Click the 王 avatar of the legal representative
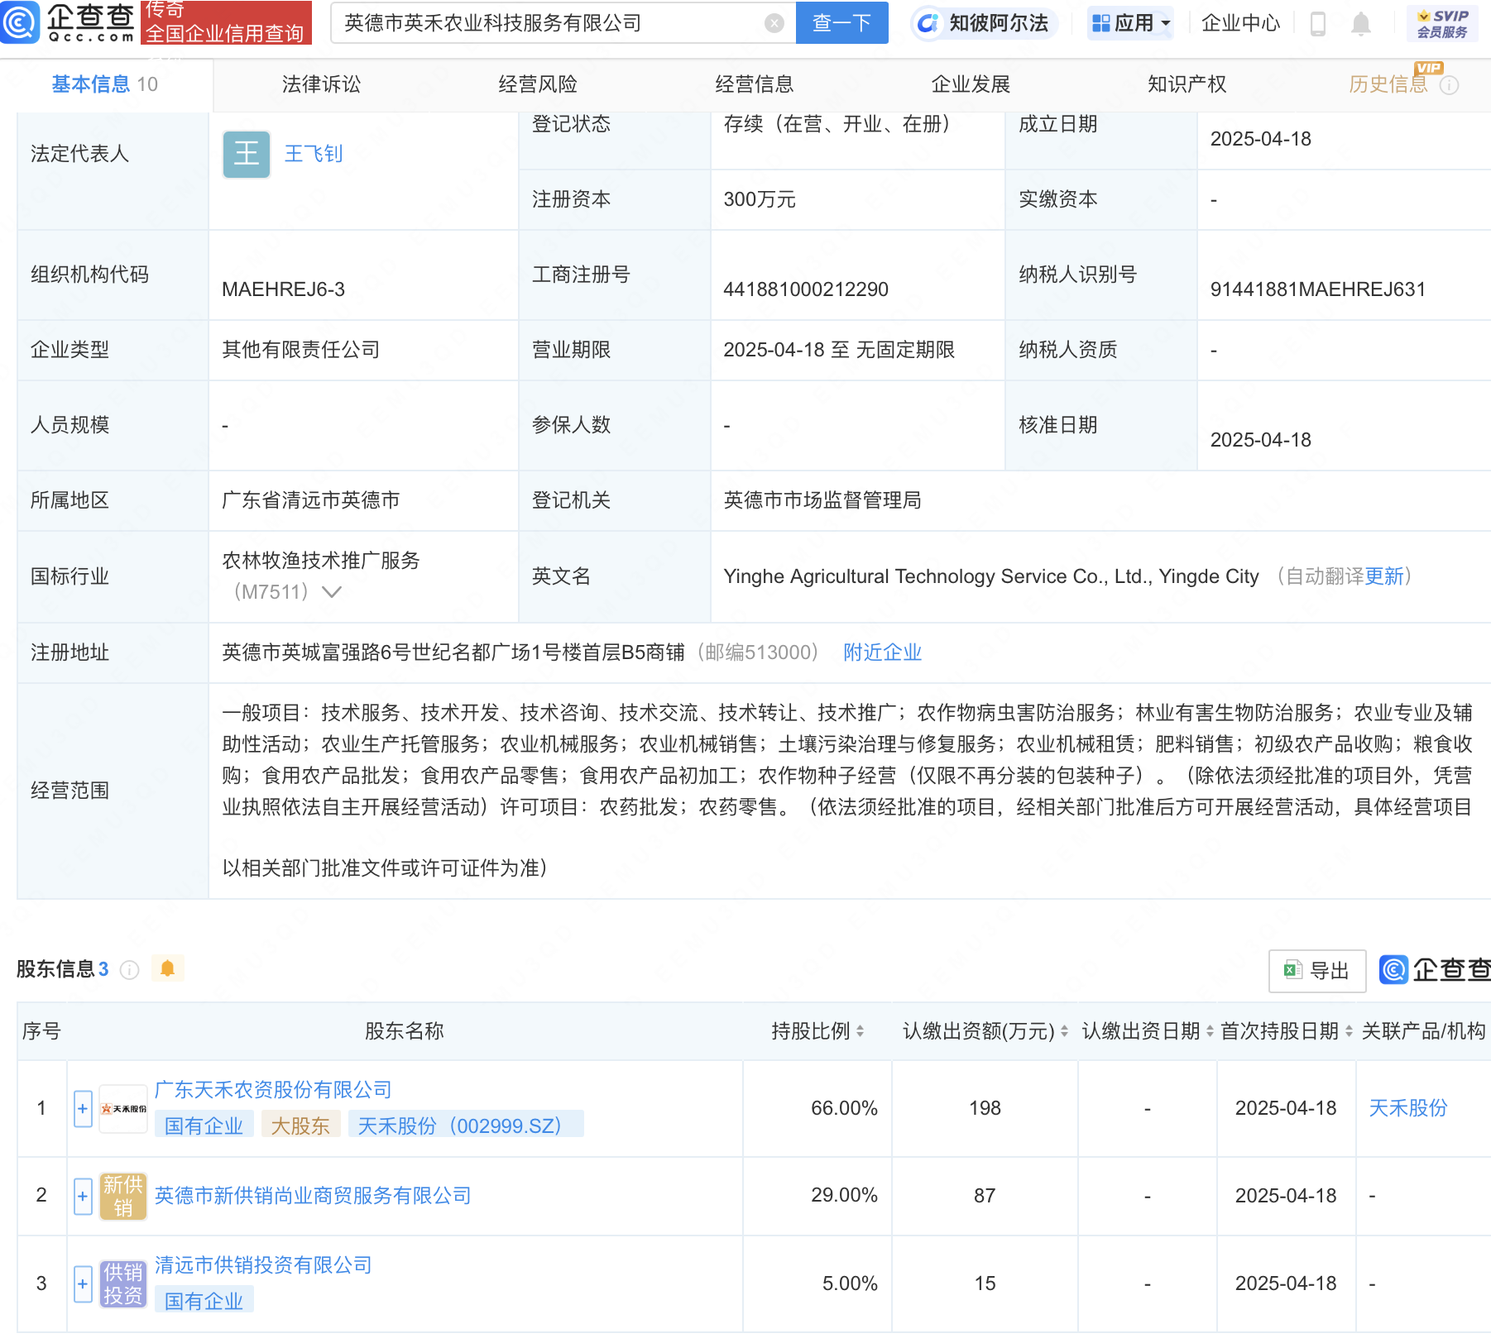The height and width of the screenshot is (1343, 1491). [247, 154]
